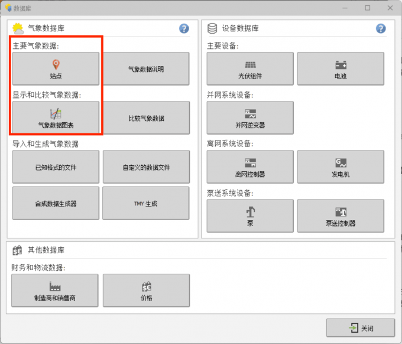402x344 pixels.
Task: Click the 价格 prices button
Action: [x=146, y=290]
